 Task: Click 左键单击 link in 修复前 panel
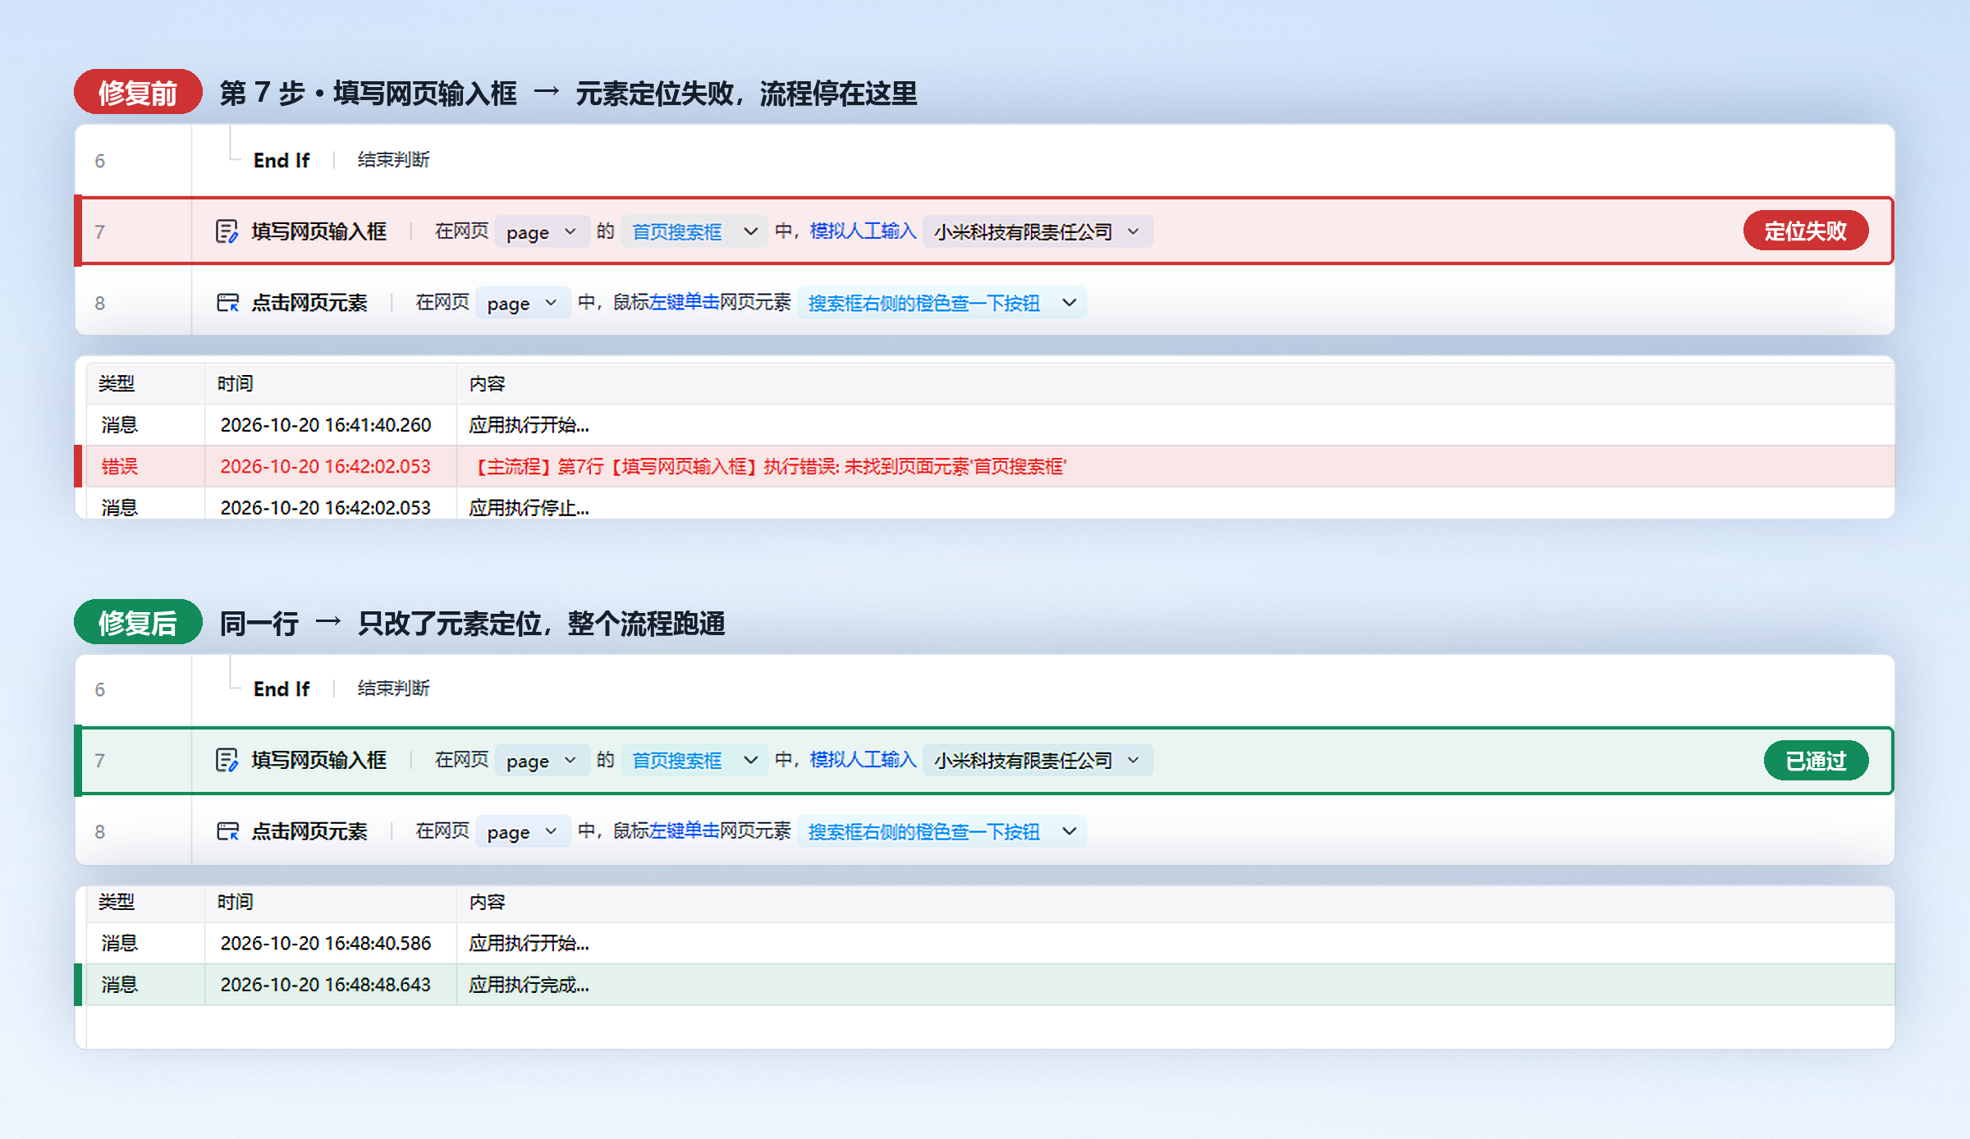(684, 303)
